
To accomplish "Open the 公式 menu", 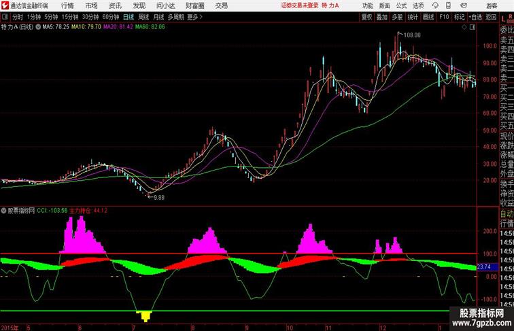I will point(401,5).
